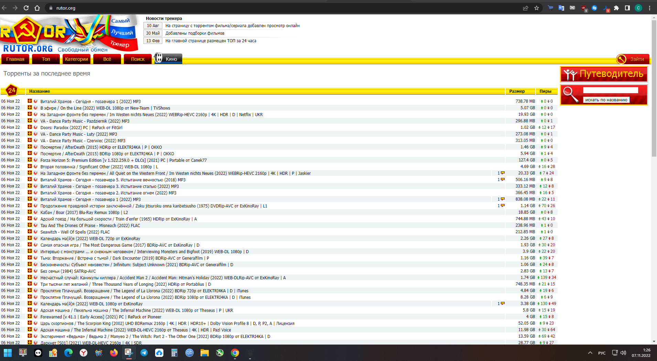The width and height of the screenshot is (657, 361).
Task: Switch the РУС keyboard language indicator
Action: click(602, 353)
